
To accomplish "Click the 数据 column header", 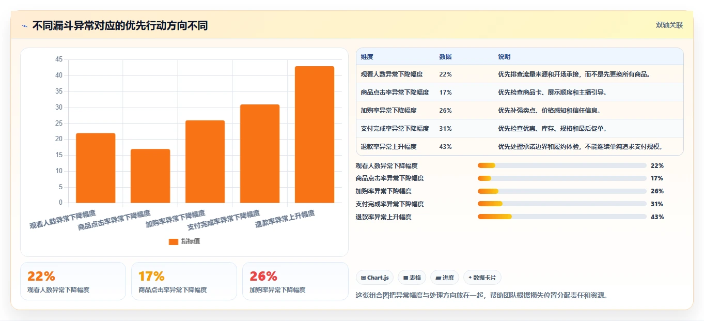I will (x=445, y=56).
